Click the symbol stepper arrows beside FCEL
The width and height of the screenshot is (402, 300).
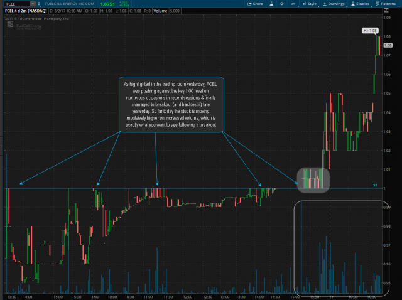(x=40, y=4)
